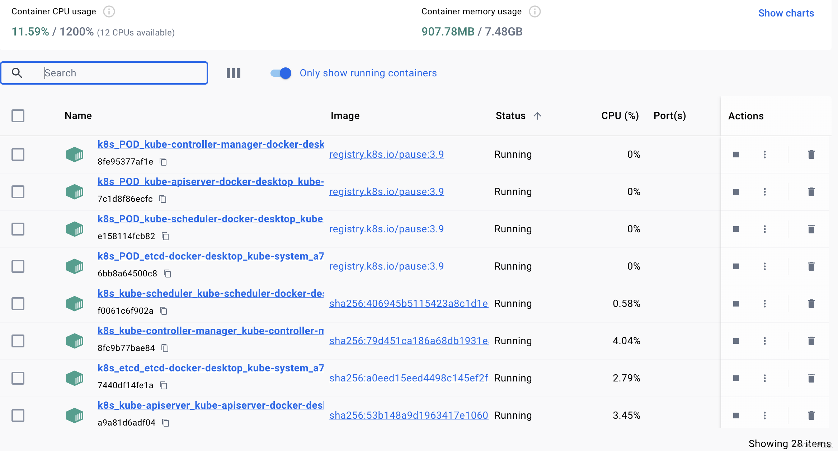Open more actions menu for 8fc9b77bae84
The width and height of the screenshot is (838, 451).
(x=765, y=341)
